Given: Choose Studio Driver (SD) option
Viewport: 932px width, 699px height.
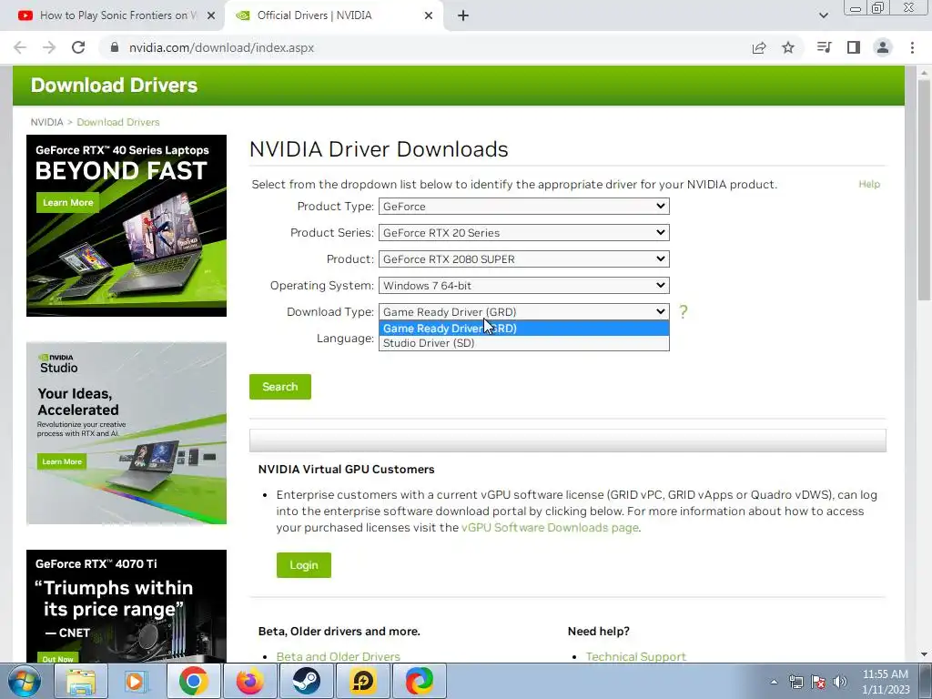Looking at the screenshot, I should pyautogui.click(x=523, y=343).
